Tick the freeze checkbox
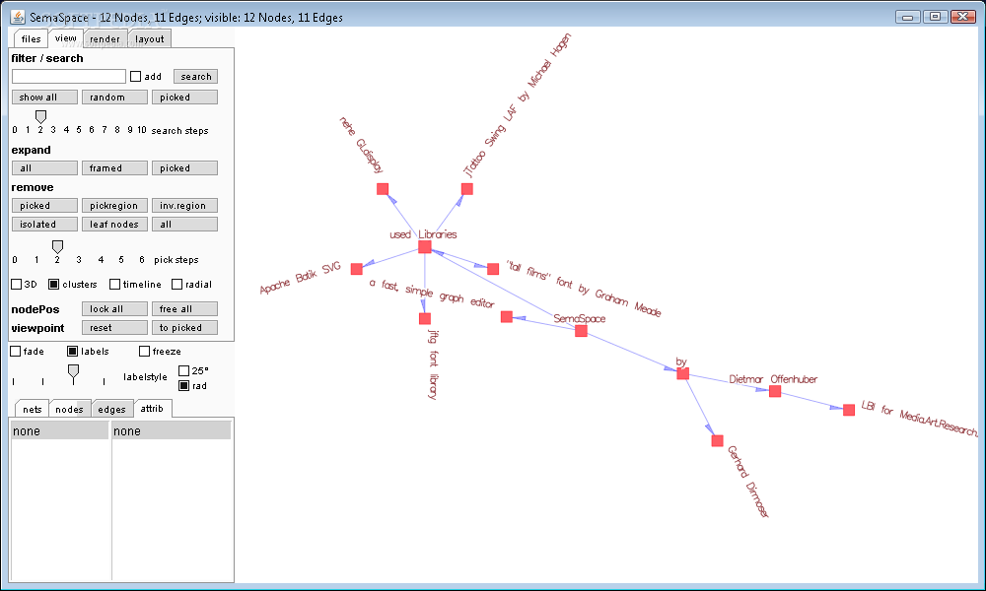 coord(144,351)
